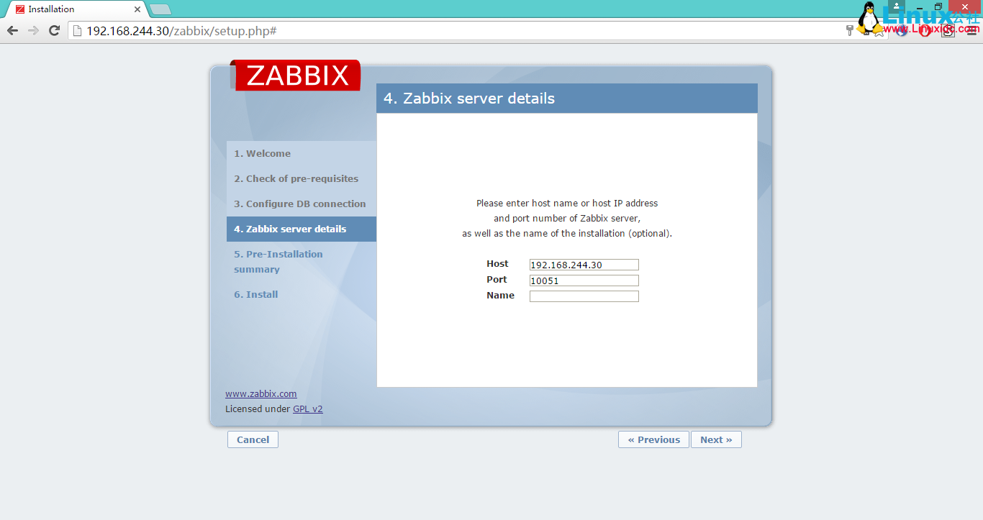Screen dimensions: 983x520
Task: Click the Previous button
Action: [653, 439]
